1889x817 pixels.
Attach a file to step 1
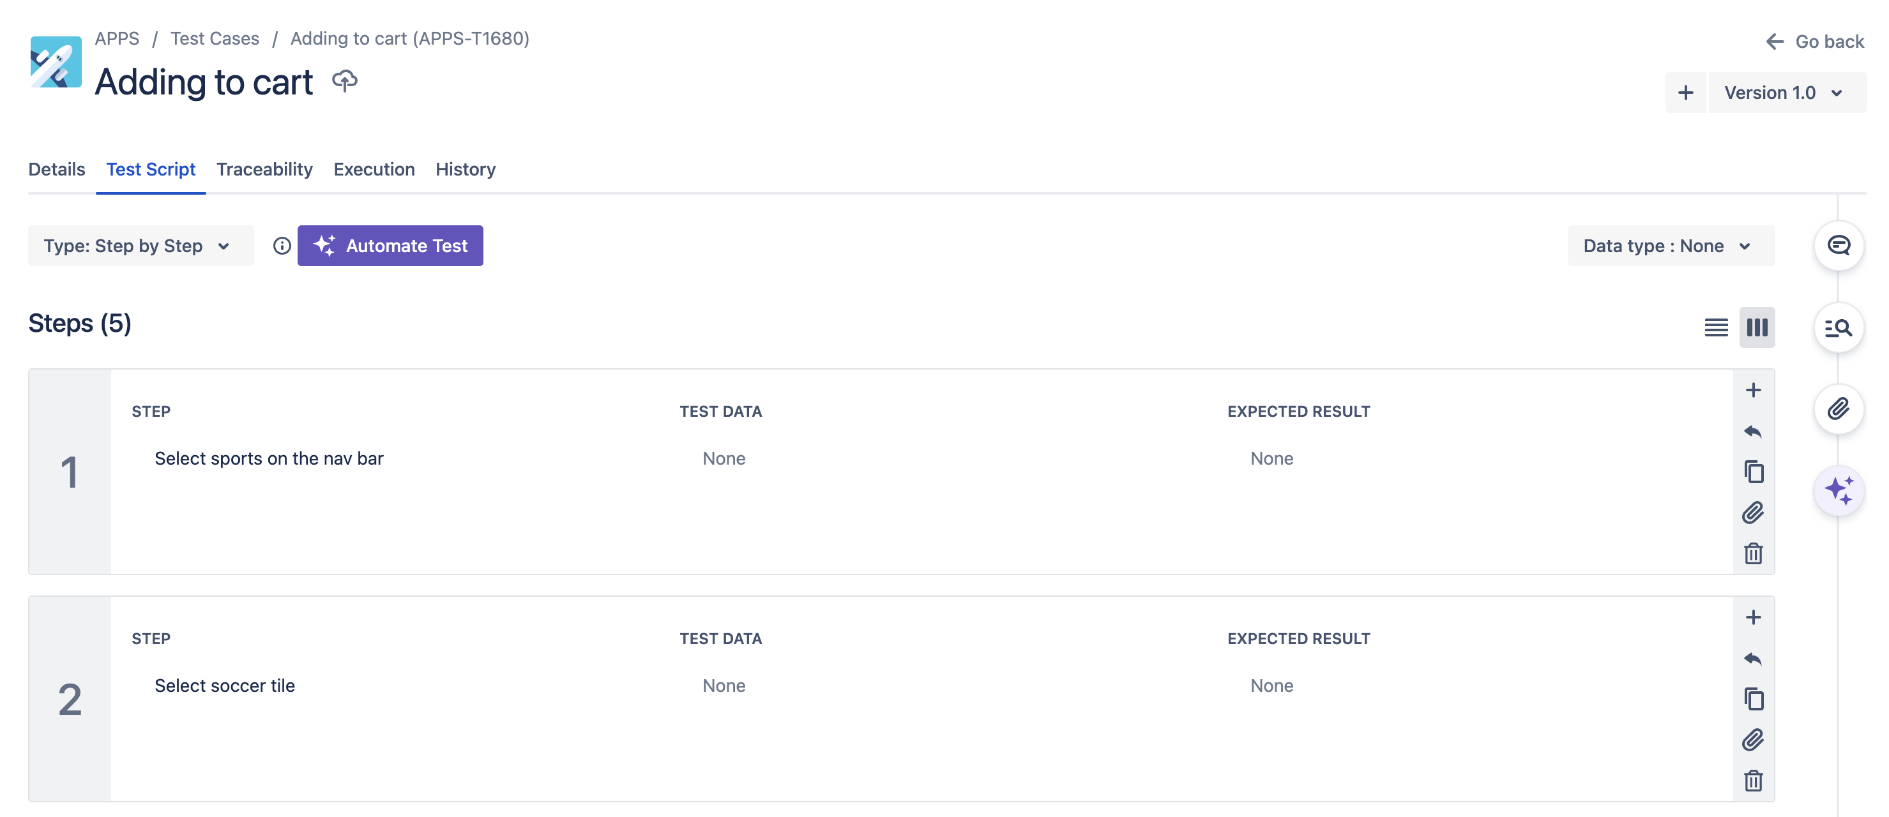[x=1752, y=513]
